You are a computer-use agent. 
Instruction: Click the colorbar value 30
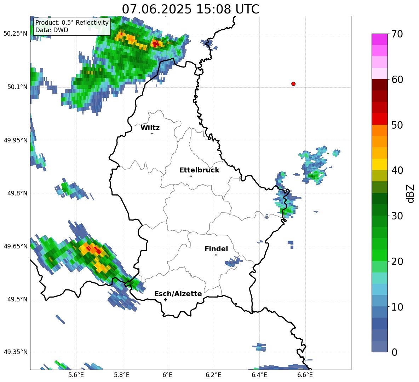pos(397,216)
